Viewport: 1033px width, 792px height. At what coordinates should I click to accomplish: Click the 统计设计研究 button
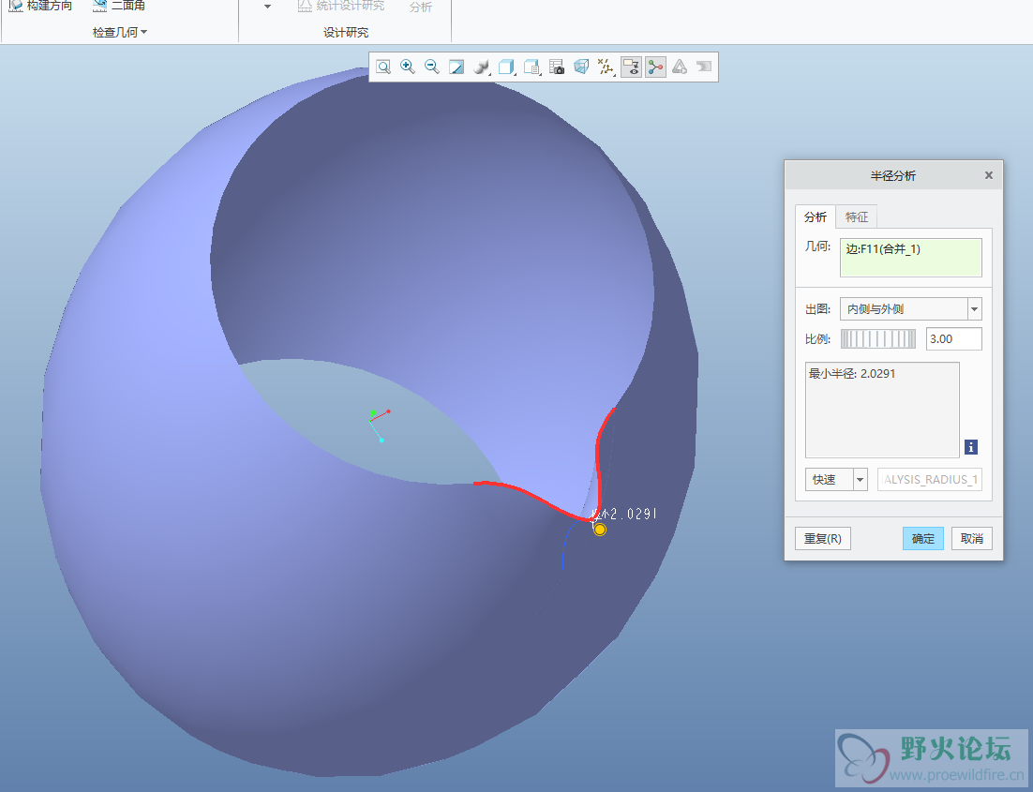(x=340, y=6)
